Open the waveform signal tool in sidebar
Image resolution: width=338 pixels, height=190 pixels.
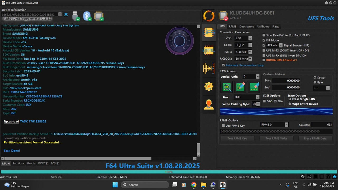(x=209, y=68)
